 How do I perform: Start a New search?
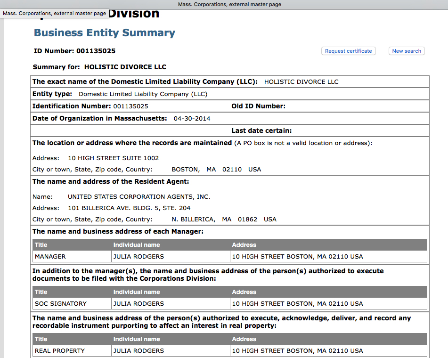point(406,51)
